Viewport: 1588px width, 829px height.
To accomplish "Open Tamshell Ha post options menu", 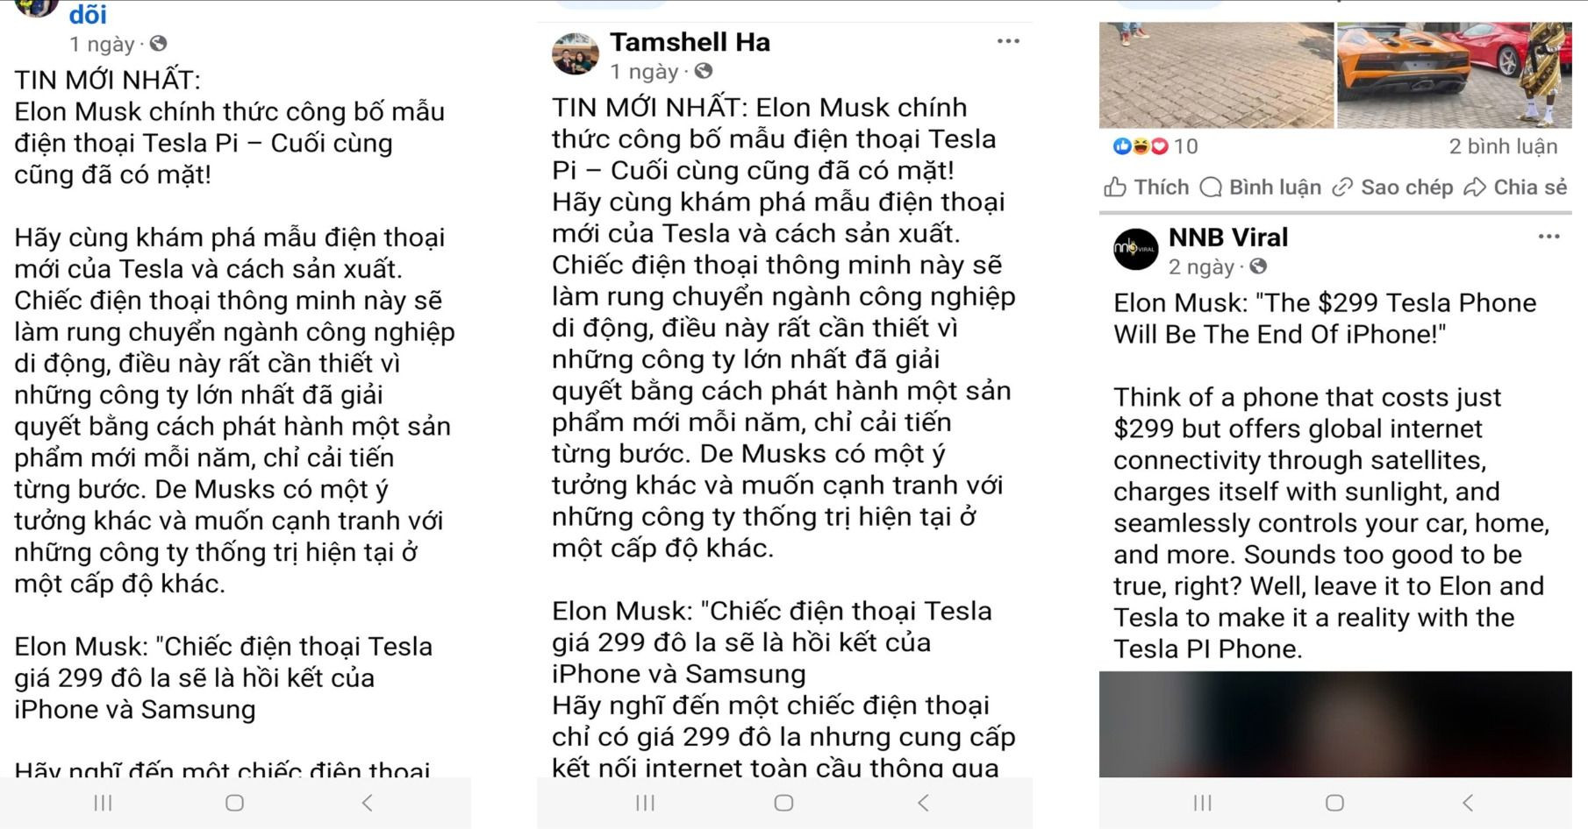I will pyautogui.click(x=1008, y=41).
